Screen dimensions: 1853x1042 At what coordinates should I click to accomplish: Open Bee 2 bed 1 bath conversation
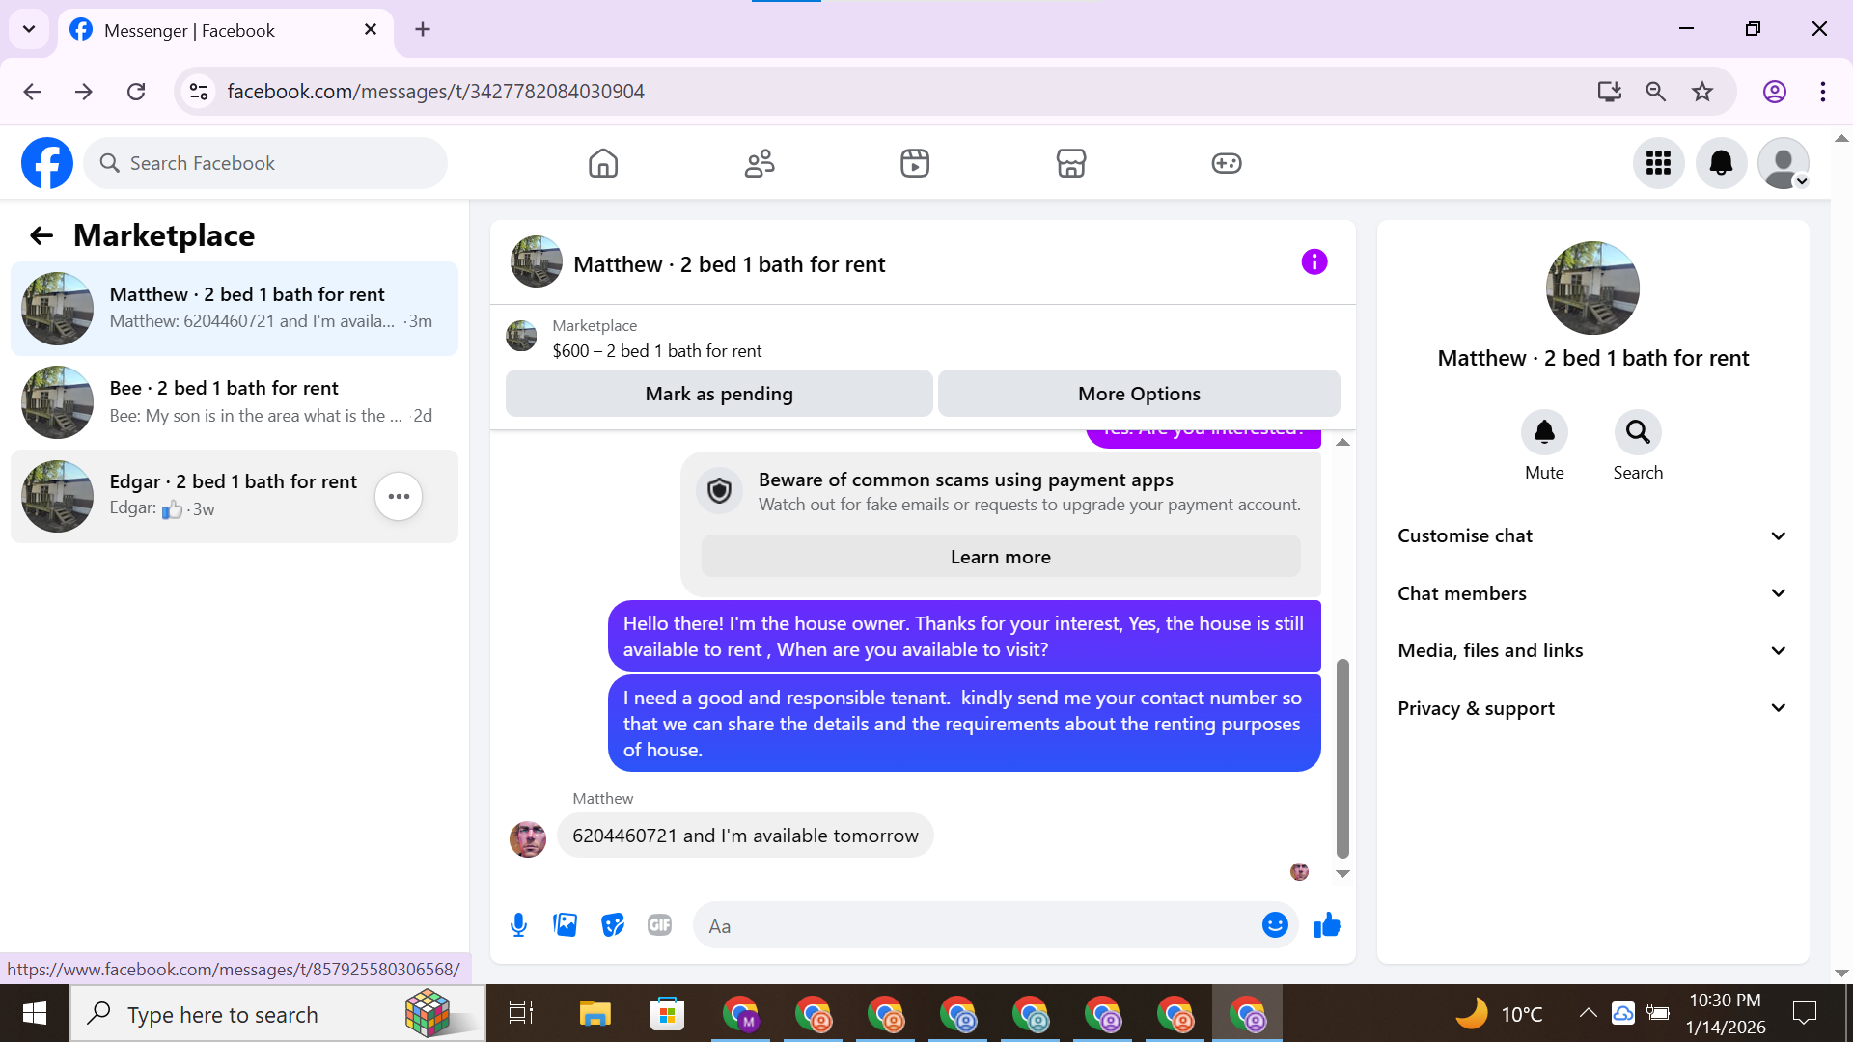[235, 401]
